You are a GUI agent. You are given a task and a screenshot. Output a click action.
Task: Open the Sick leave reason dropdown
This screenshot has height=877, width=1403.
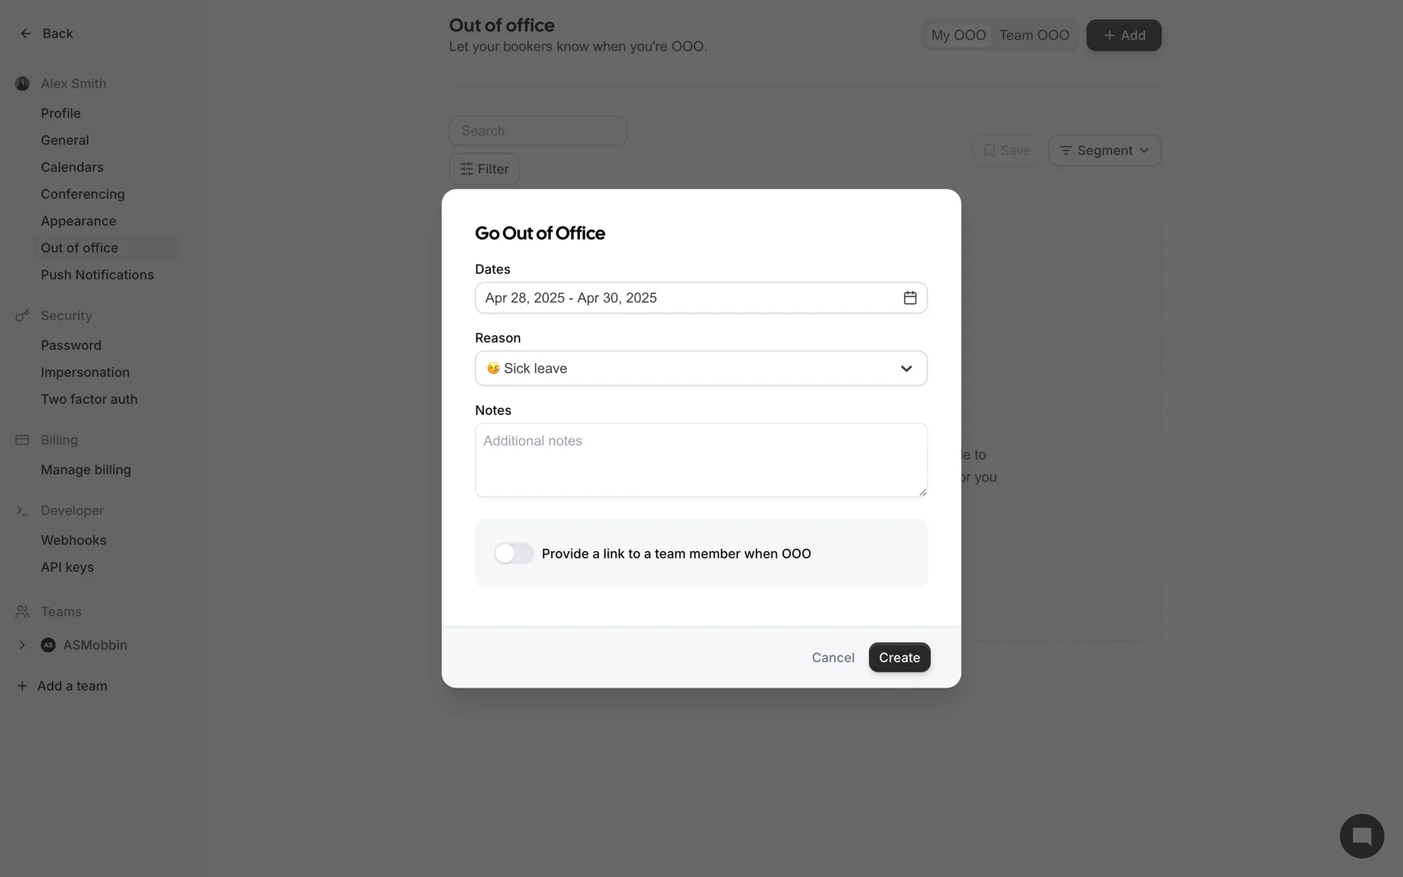701,368
